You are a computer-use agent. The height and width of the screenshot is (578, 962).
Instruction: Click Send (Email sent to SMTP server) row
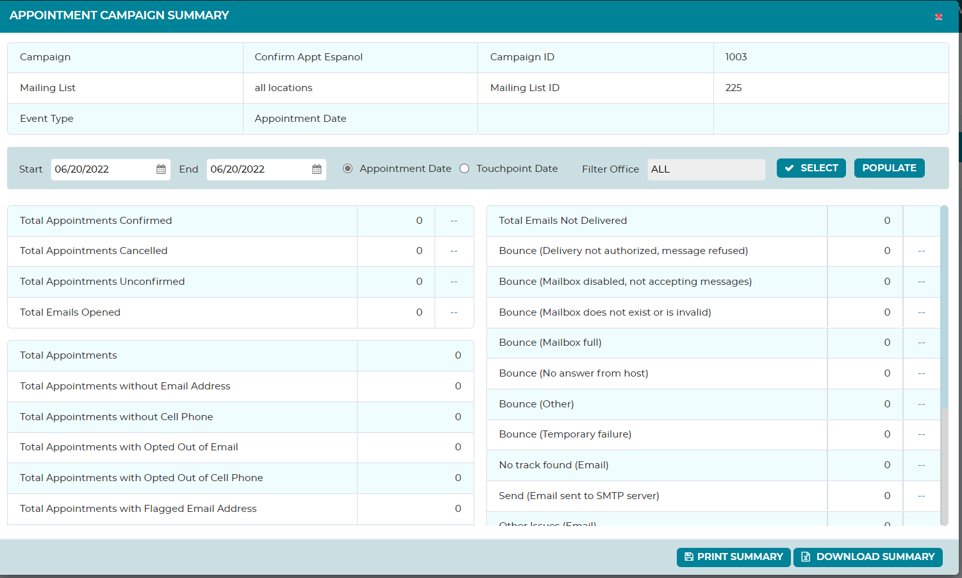click(713, 496)
